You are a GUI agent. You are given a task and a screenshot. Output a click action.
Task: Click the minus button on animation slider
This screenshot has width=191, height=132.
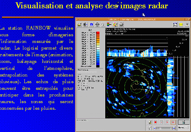point(155,128)
